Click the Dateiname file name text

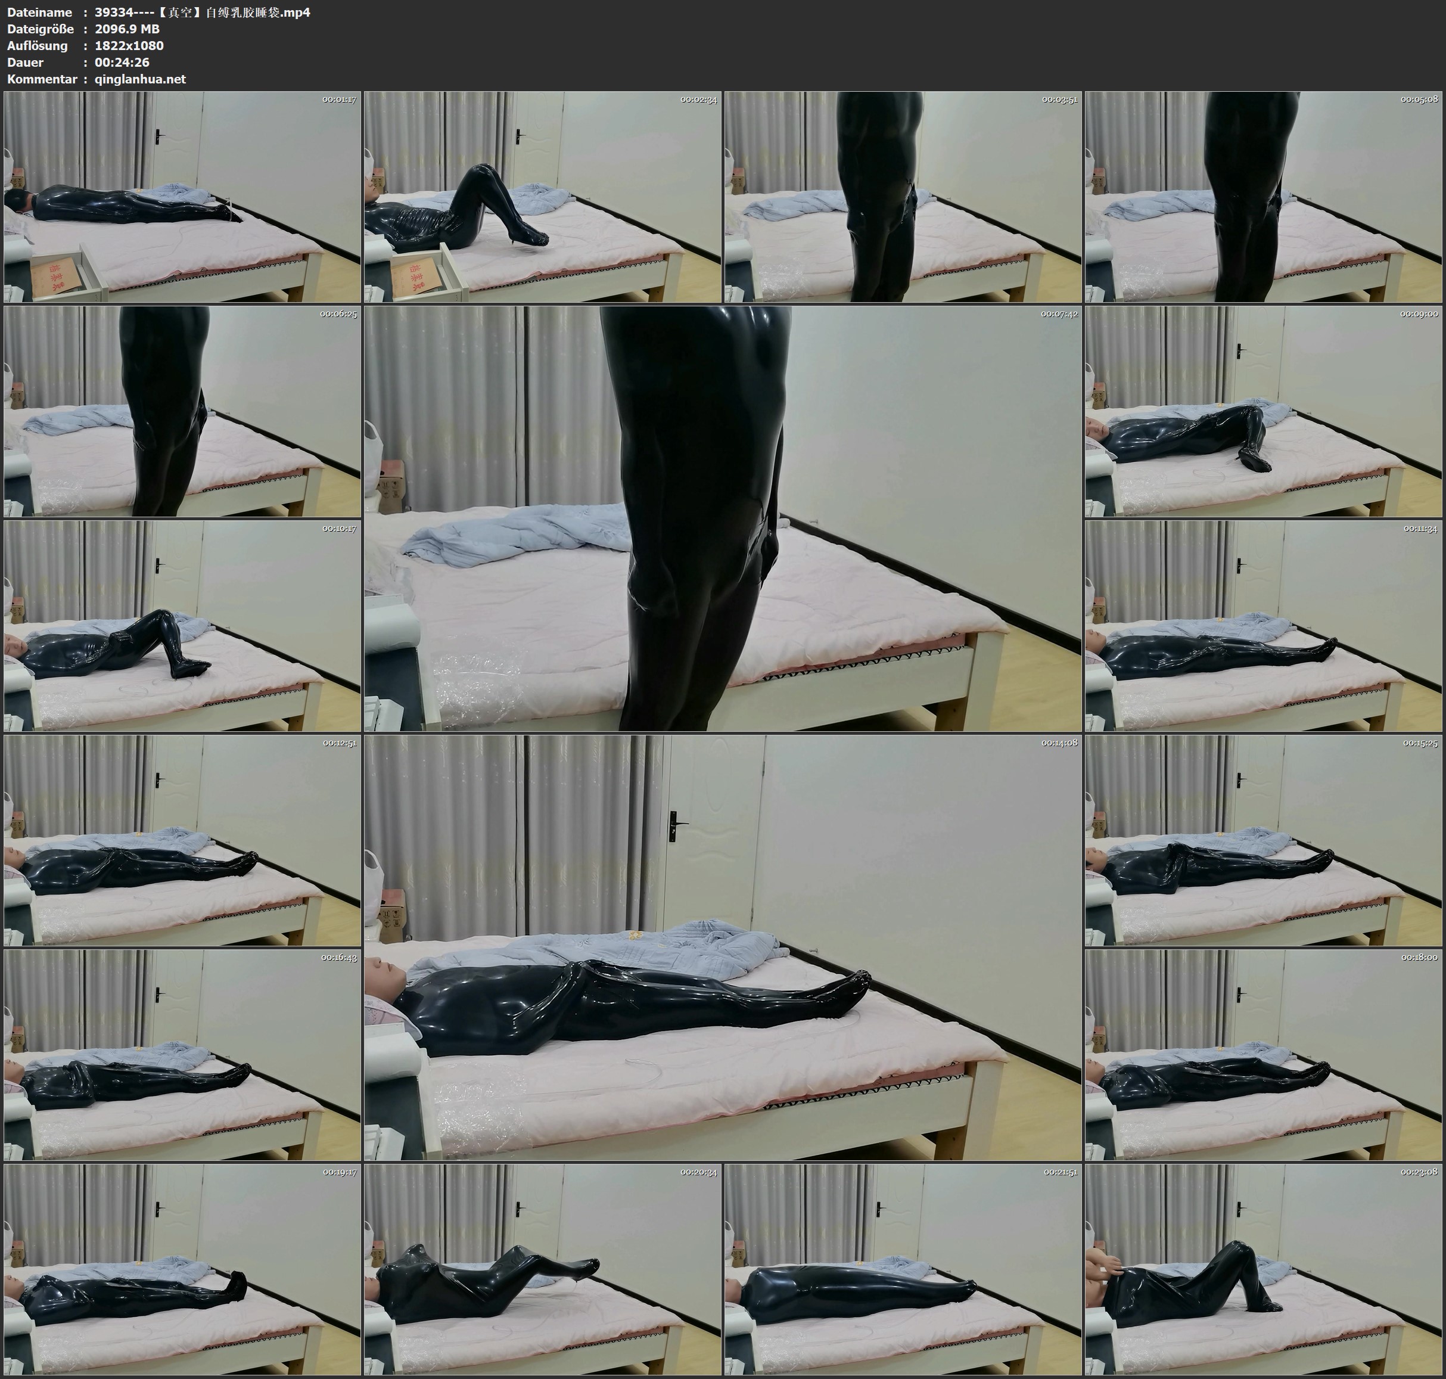(x=202, y=13)
